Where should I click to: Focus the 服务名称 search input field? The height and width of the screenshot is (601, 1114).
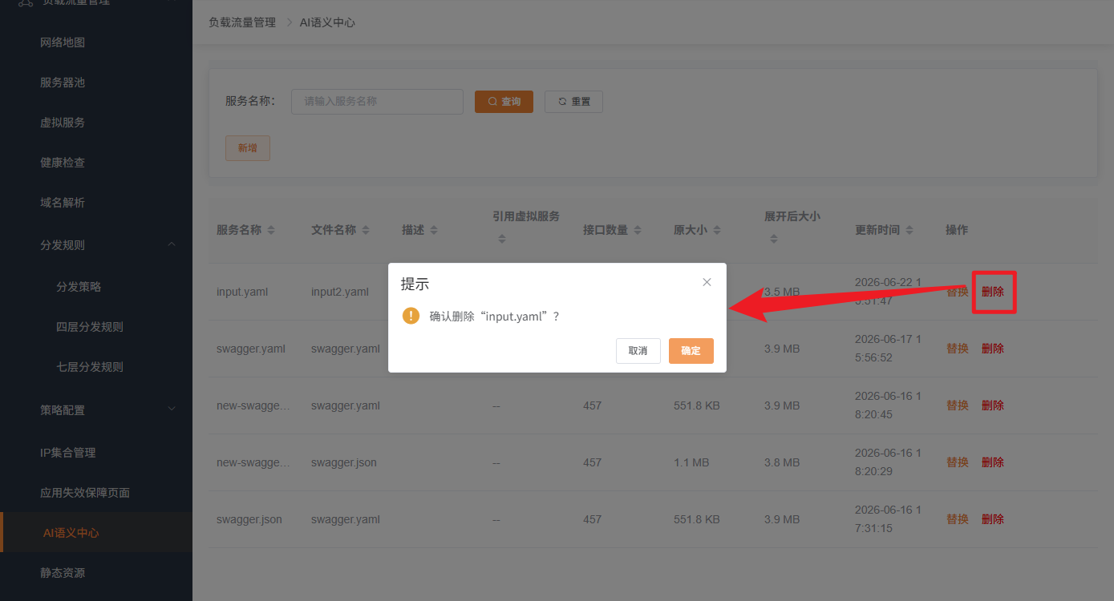coord(377,102)
